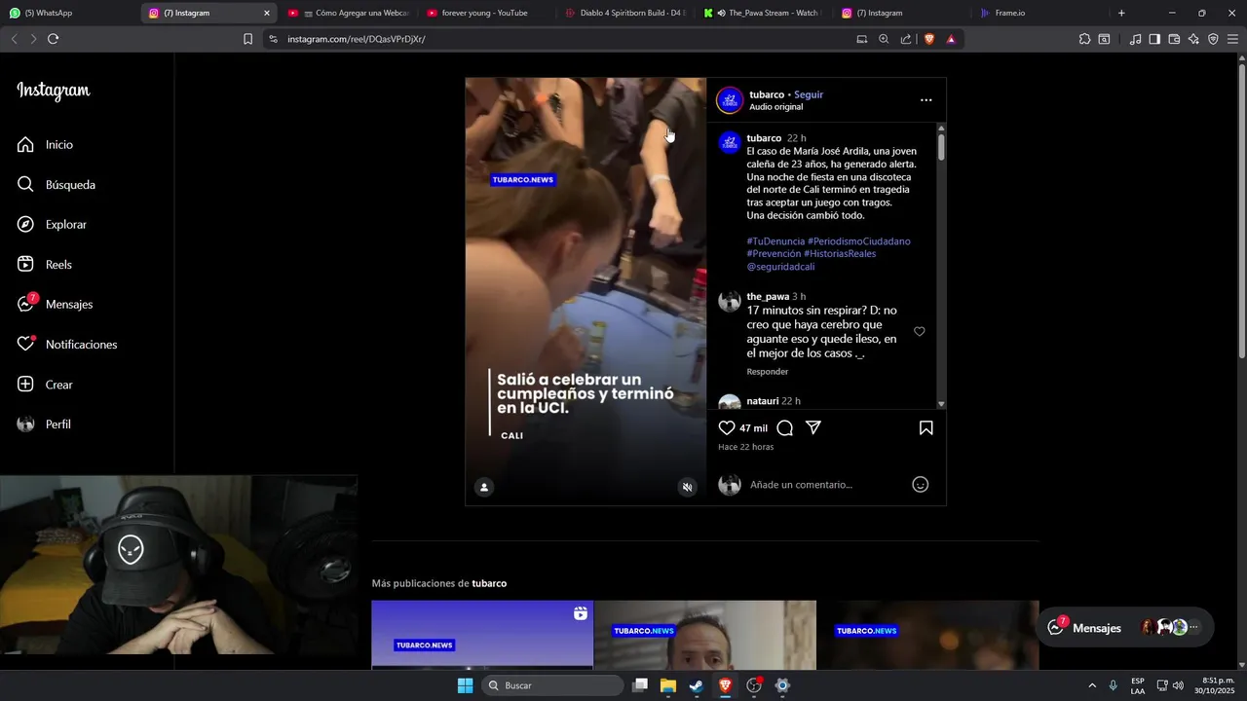The height and width of the screenshot is (701, 1247).
Task: Open Mensajes in the left sidebar
Action: [x=56, y=304]
